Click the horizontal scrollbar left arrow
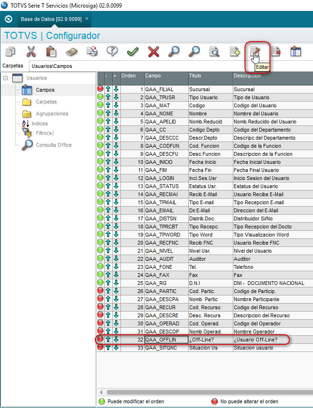This screenshot has height=408, width=313. 101,392
